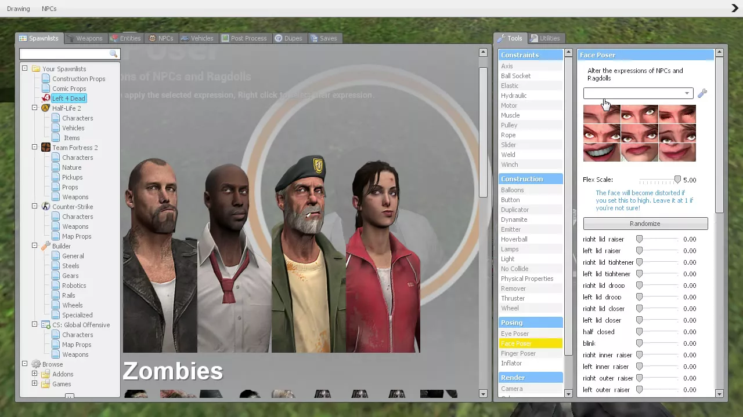The width and height of the screenshot is (743, 417).
Task: Collapse the Builder folder
Action: point(35,246)
